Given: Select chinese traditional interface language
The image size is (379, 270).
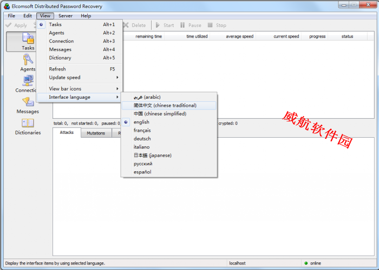Looking at the screenshot, I should tap(169, 106).
